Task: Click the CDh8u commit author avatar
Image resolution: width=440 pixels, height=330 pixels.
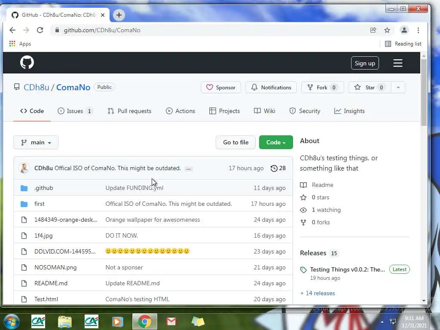Action: click(24, 168)
